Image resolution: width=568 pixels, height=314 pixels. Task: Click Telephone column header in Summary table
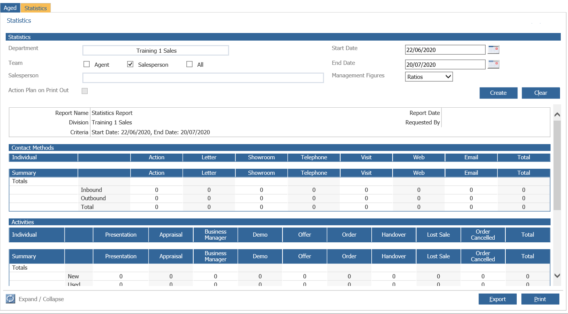[x=314, y=173]
